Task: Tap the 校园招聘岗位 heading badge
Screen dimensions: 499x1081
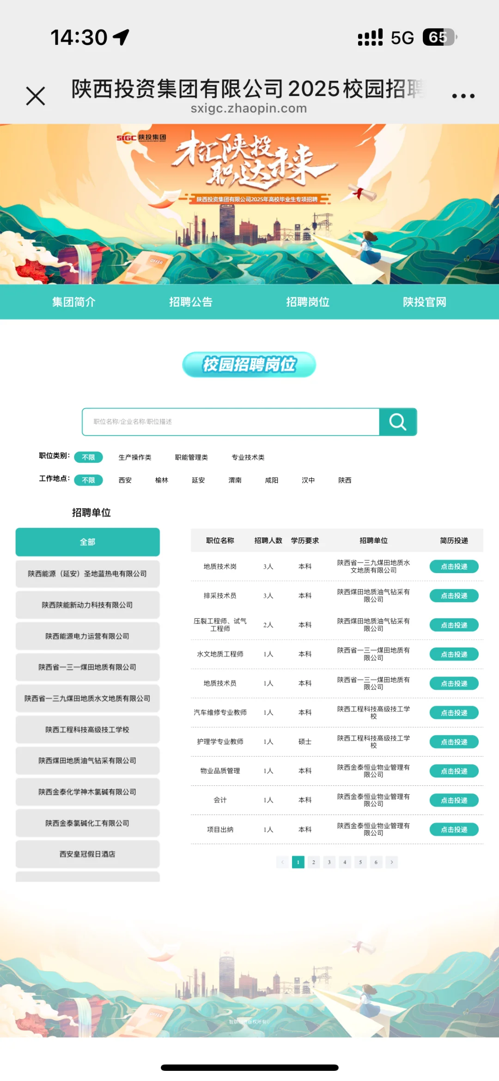Action: pyautogui.click(x=249, y=364)
